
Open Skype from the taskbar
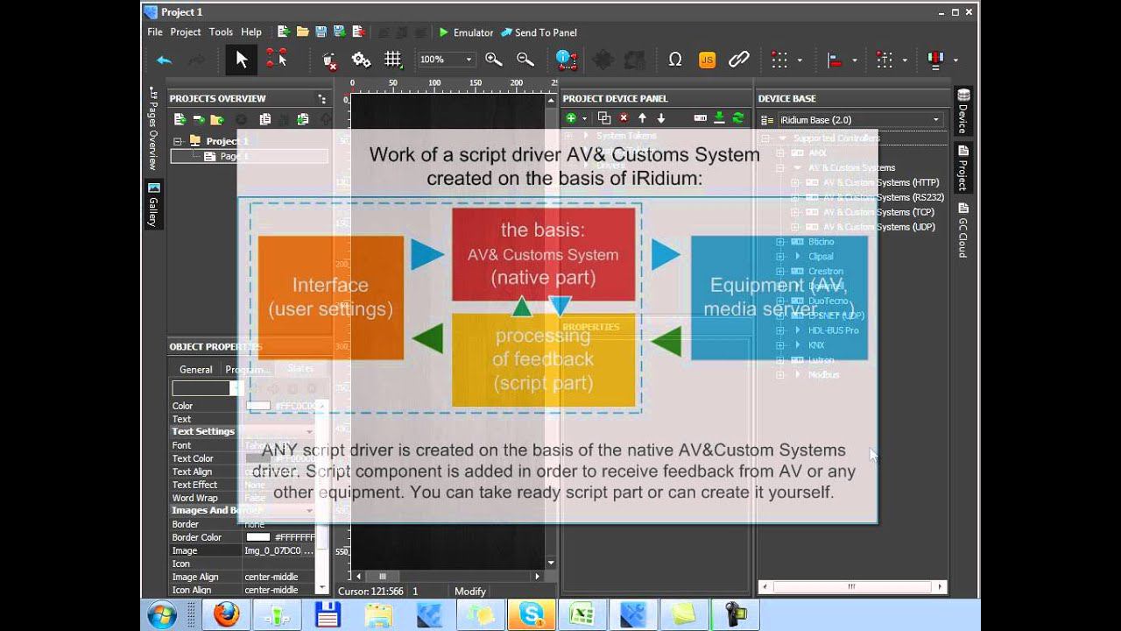(x=532, y=615)
